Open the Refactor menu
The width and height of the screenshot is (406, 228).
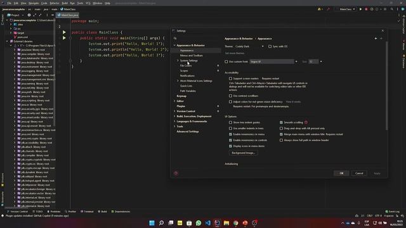55,3
